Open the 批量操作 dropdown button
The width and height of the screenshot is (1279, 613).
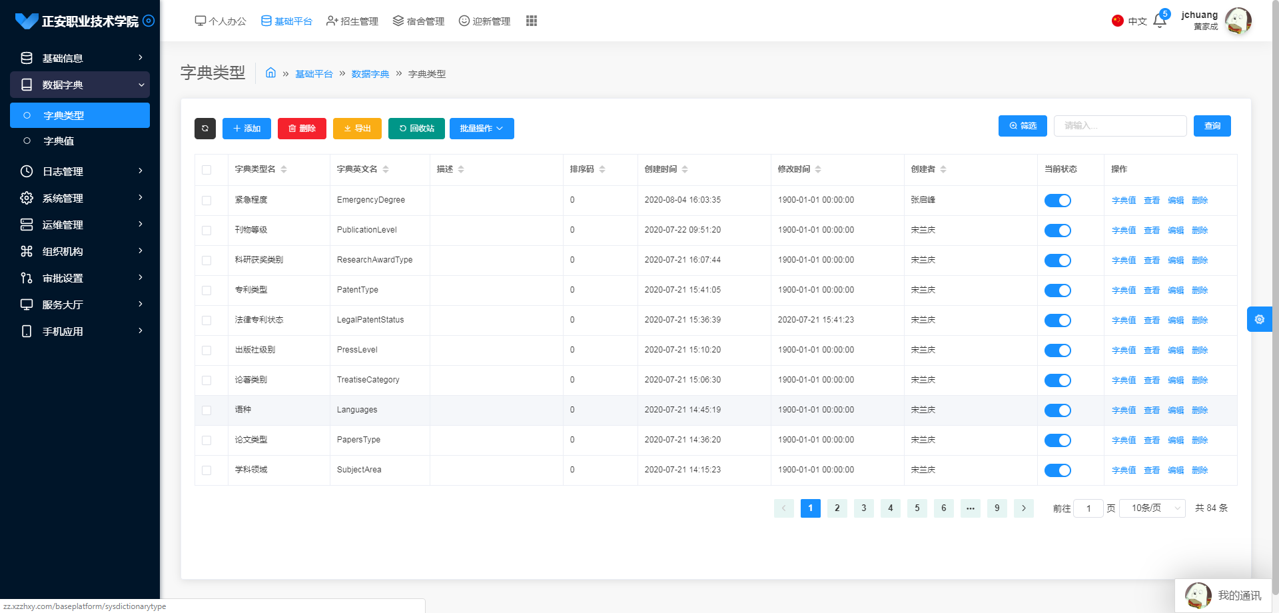coord(482,129)
